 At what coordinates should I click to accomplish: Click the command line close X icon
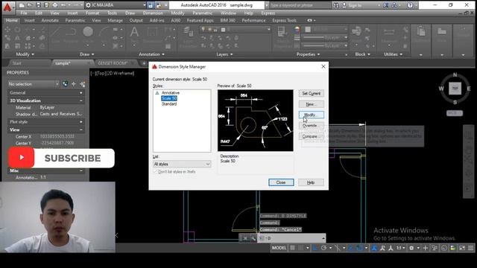pyautogui.click(x=245, y=238)
